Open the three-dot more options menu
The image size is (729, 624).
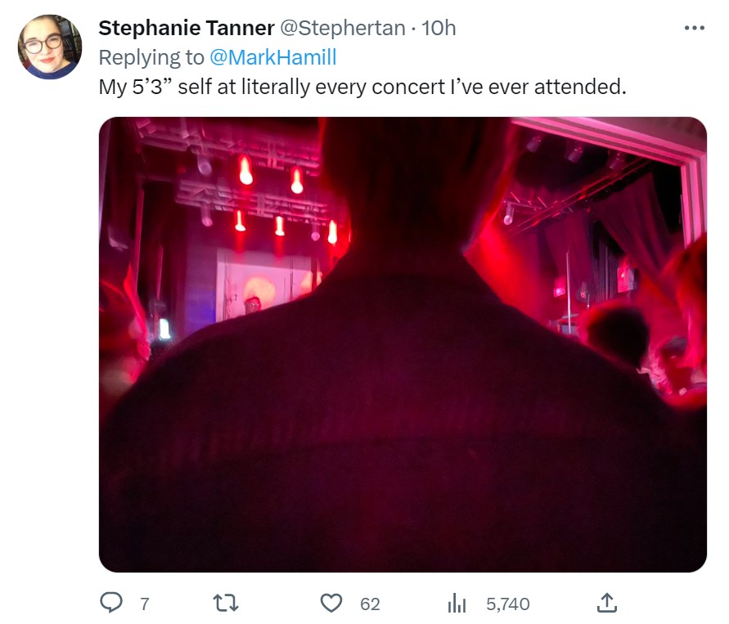tap(694, 29)
